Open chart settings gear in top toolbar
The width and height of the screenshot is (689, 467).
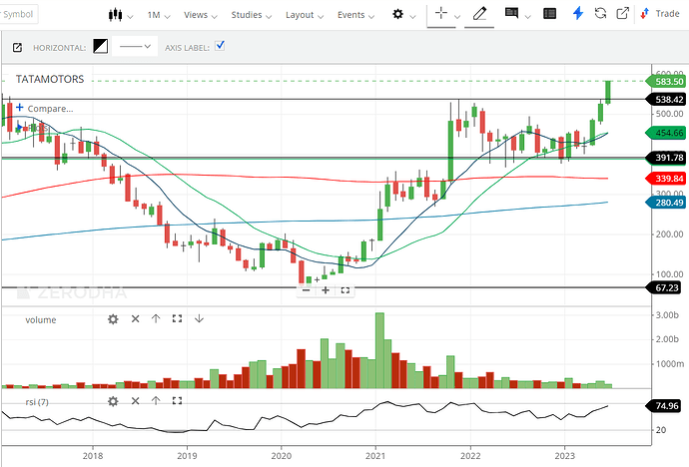[397, 15]
